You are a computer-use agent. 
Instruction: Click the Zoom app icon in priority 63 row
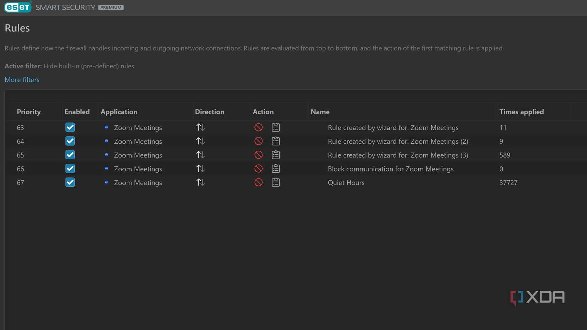tap(106, 127)
